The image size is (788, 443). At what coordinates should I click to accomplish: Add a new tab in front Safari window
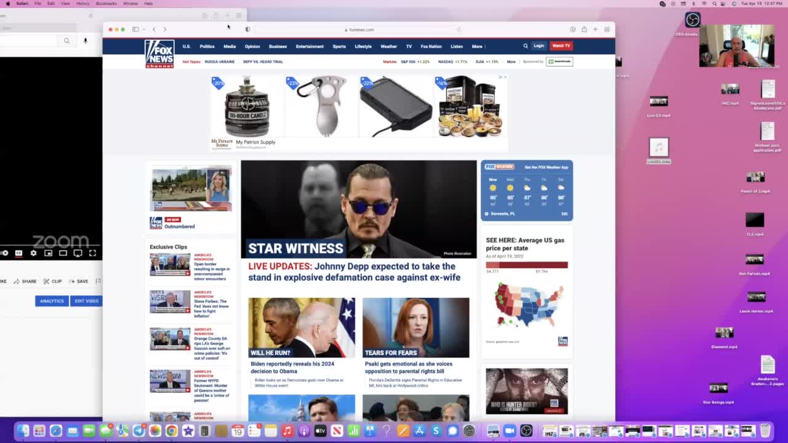(595, 30)
